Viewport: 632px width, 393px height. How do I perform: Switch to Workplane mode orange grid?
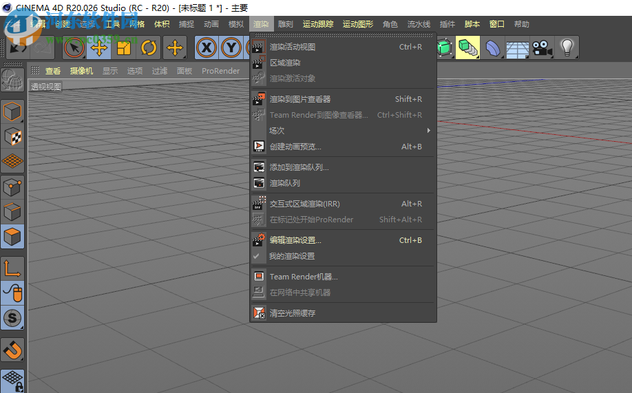[x=12, y=161]
